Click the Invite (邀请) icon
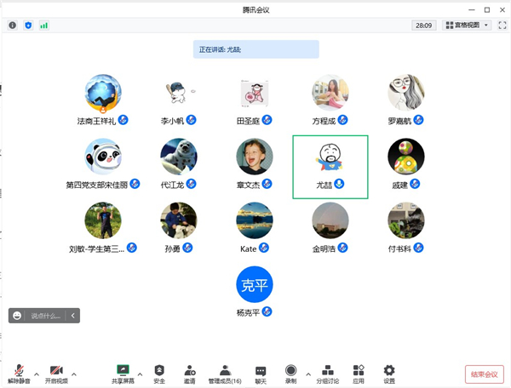The image size is (511, 388). (x=189, y=374)
